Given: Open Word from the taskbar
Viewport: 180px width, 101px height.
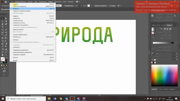Looking at the screenshot, I should pos(55,98).
